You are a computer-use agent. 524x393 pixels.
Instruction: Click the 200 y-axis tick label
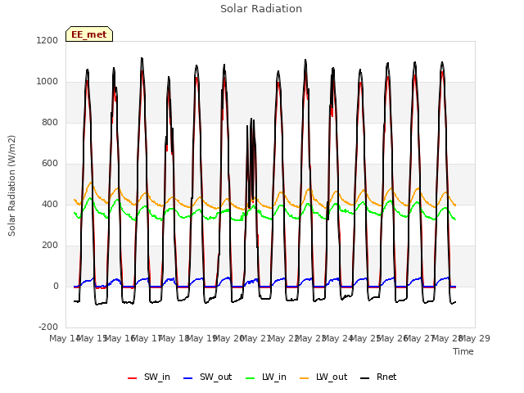pyautogui.click(x=50, y=246)
